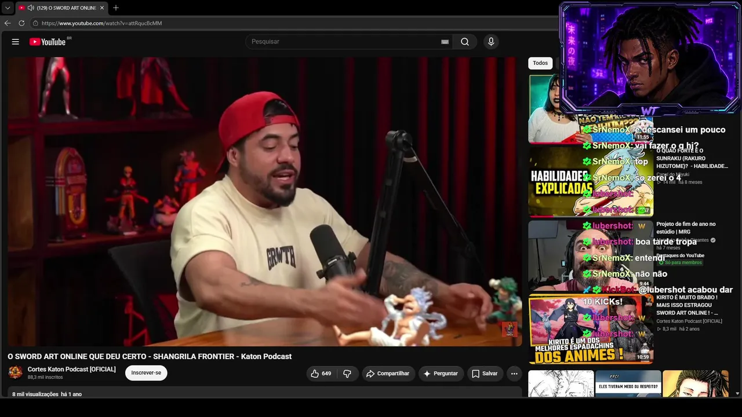Open the on-screen keyboard in search box

[445, 42]
